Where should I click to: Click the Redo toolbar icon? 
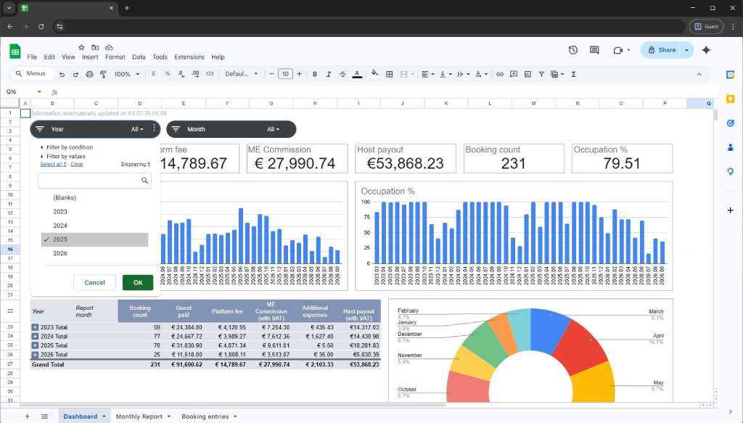click(x=75, y=74)
